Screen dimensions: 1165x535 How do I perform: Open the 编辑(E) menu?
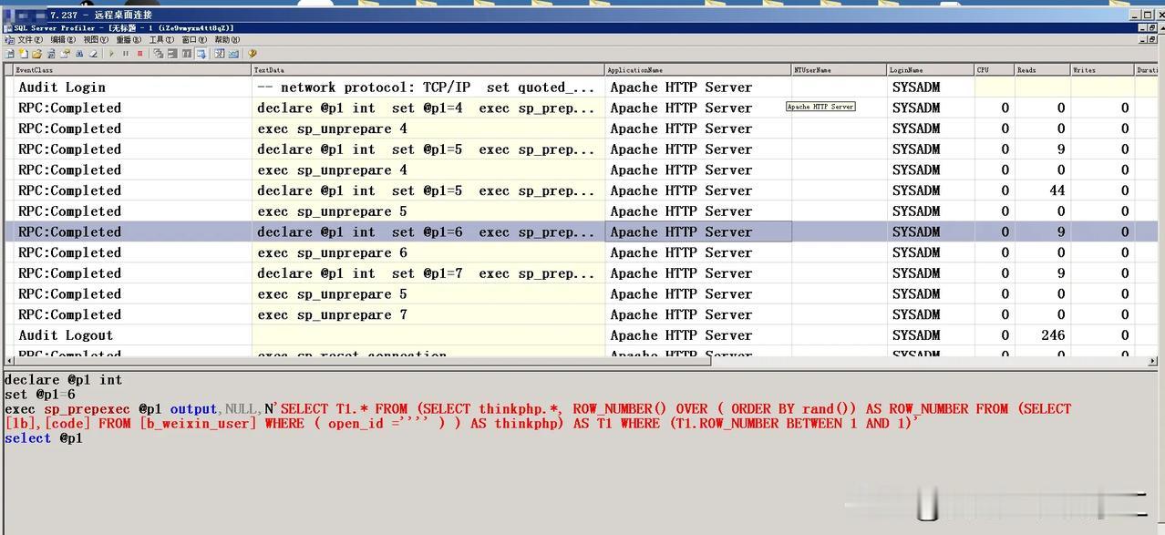[x=63, y=40]
